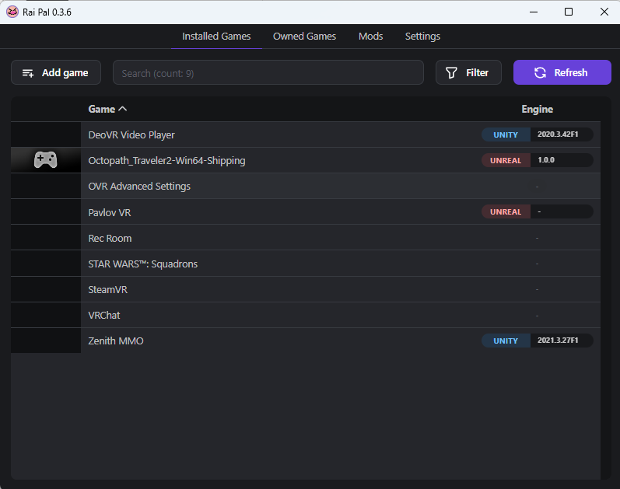620x489 pixels.
Task: Click the UNITY badge for Zenith MMO
Action: (506, 341)
